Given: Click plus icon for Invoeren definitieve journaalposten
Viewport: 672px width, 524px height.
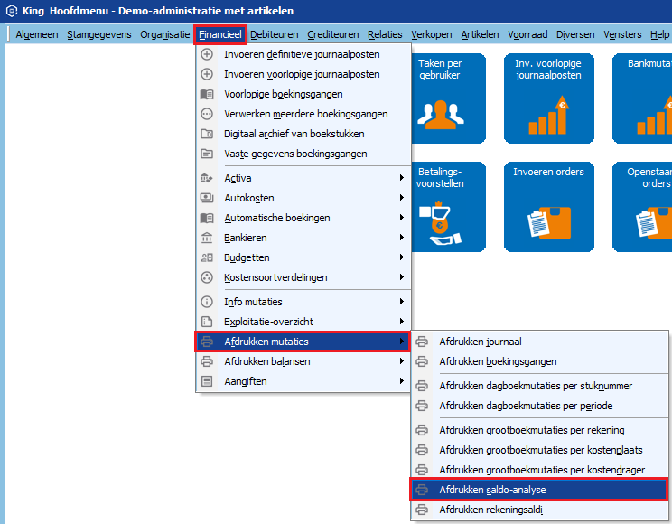Looking at the screenshot, I should click(x=207, y=54).
